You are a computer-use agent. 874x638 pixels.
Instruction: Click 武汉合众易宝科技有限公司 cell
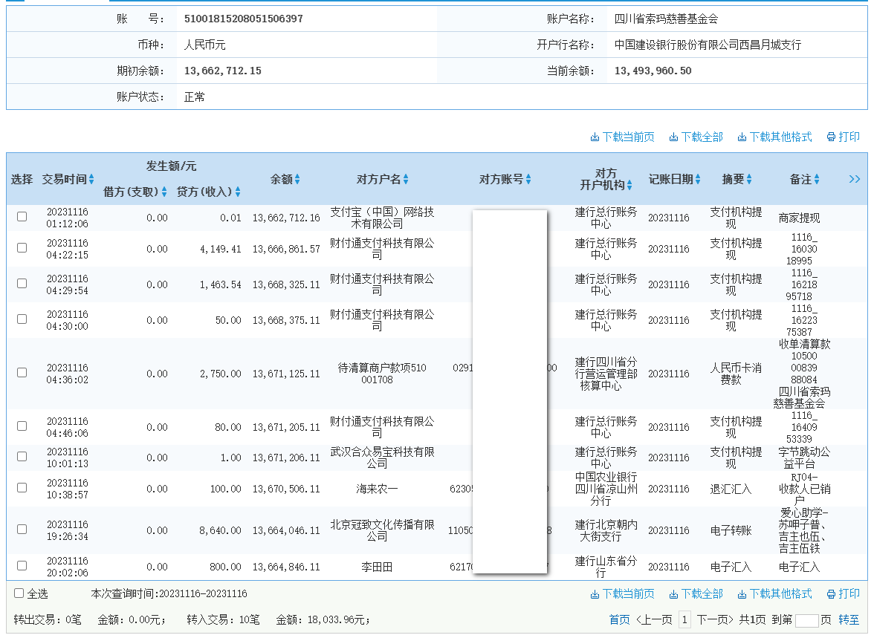(x=382, y=458)
